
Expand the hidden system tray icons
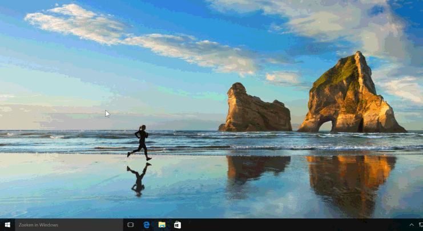point(411,225)
